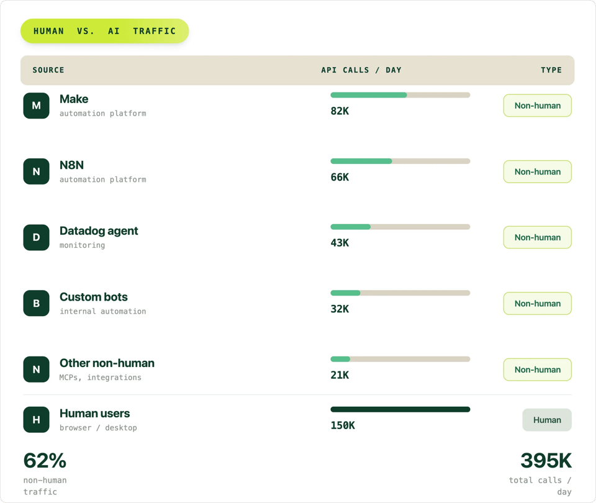
Task: Click the Make 'M' icon
Action: pyautogui.click(x=36, y=106)
